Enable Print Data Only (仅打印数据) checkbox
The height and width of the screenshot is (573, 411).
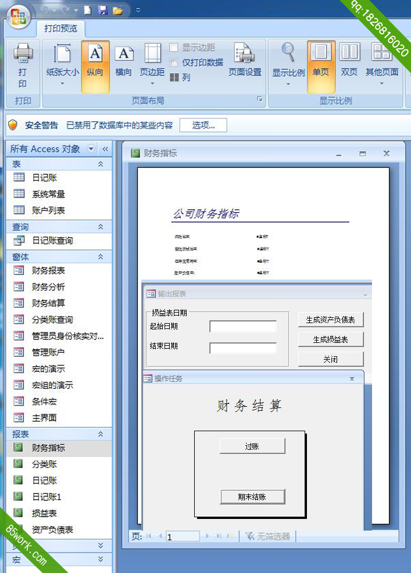174,62
